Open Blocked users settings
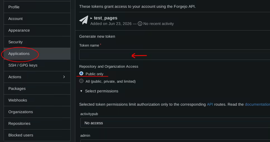This screenshot has width=270, height=142. (37, 135)
